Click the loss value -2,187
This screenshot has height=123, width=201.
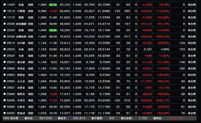pyautogui.click(x=147, y=49)
